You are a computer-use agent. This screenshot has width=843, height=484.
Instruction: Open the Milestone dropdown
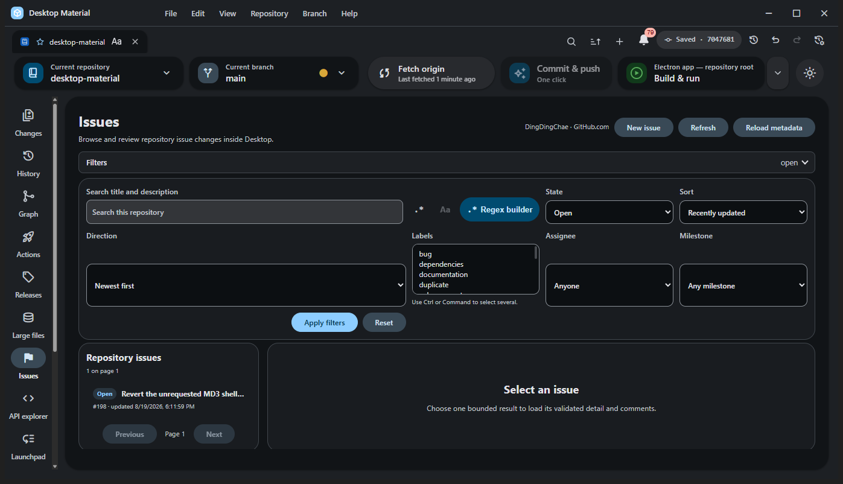(743, 285)
